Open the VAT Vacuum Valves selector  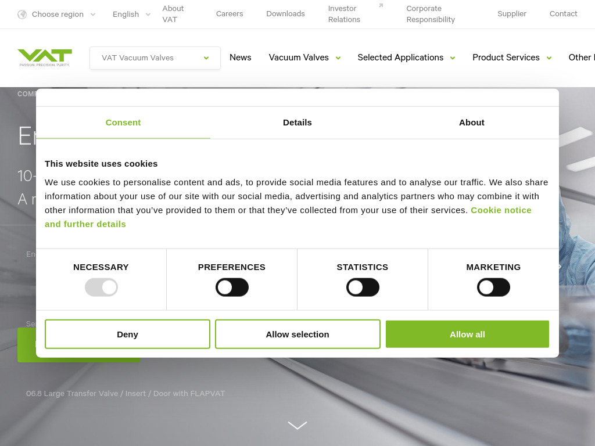click(155, 58)
